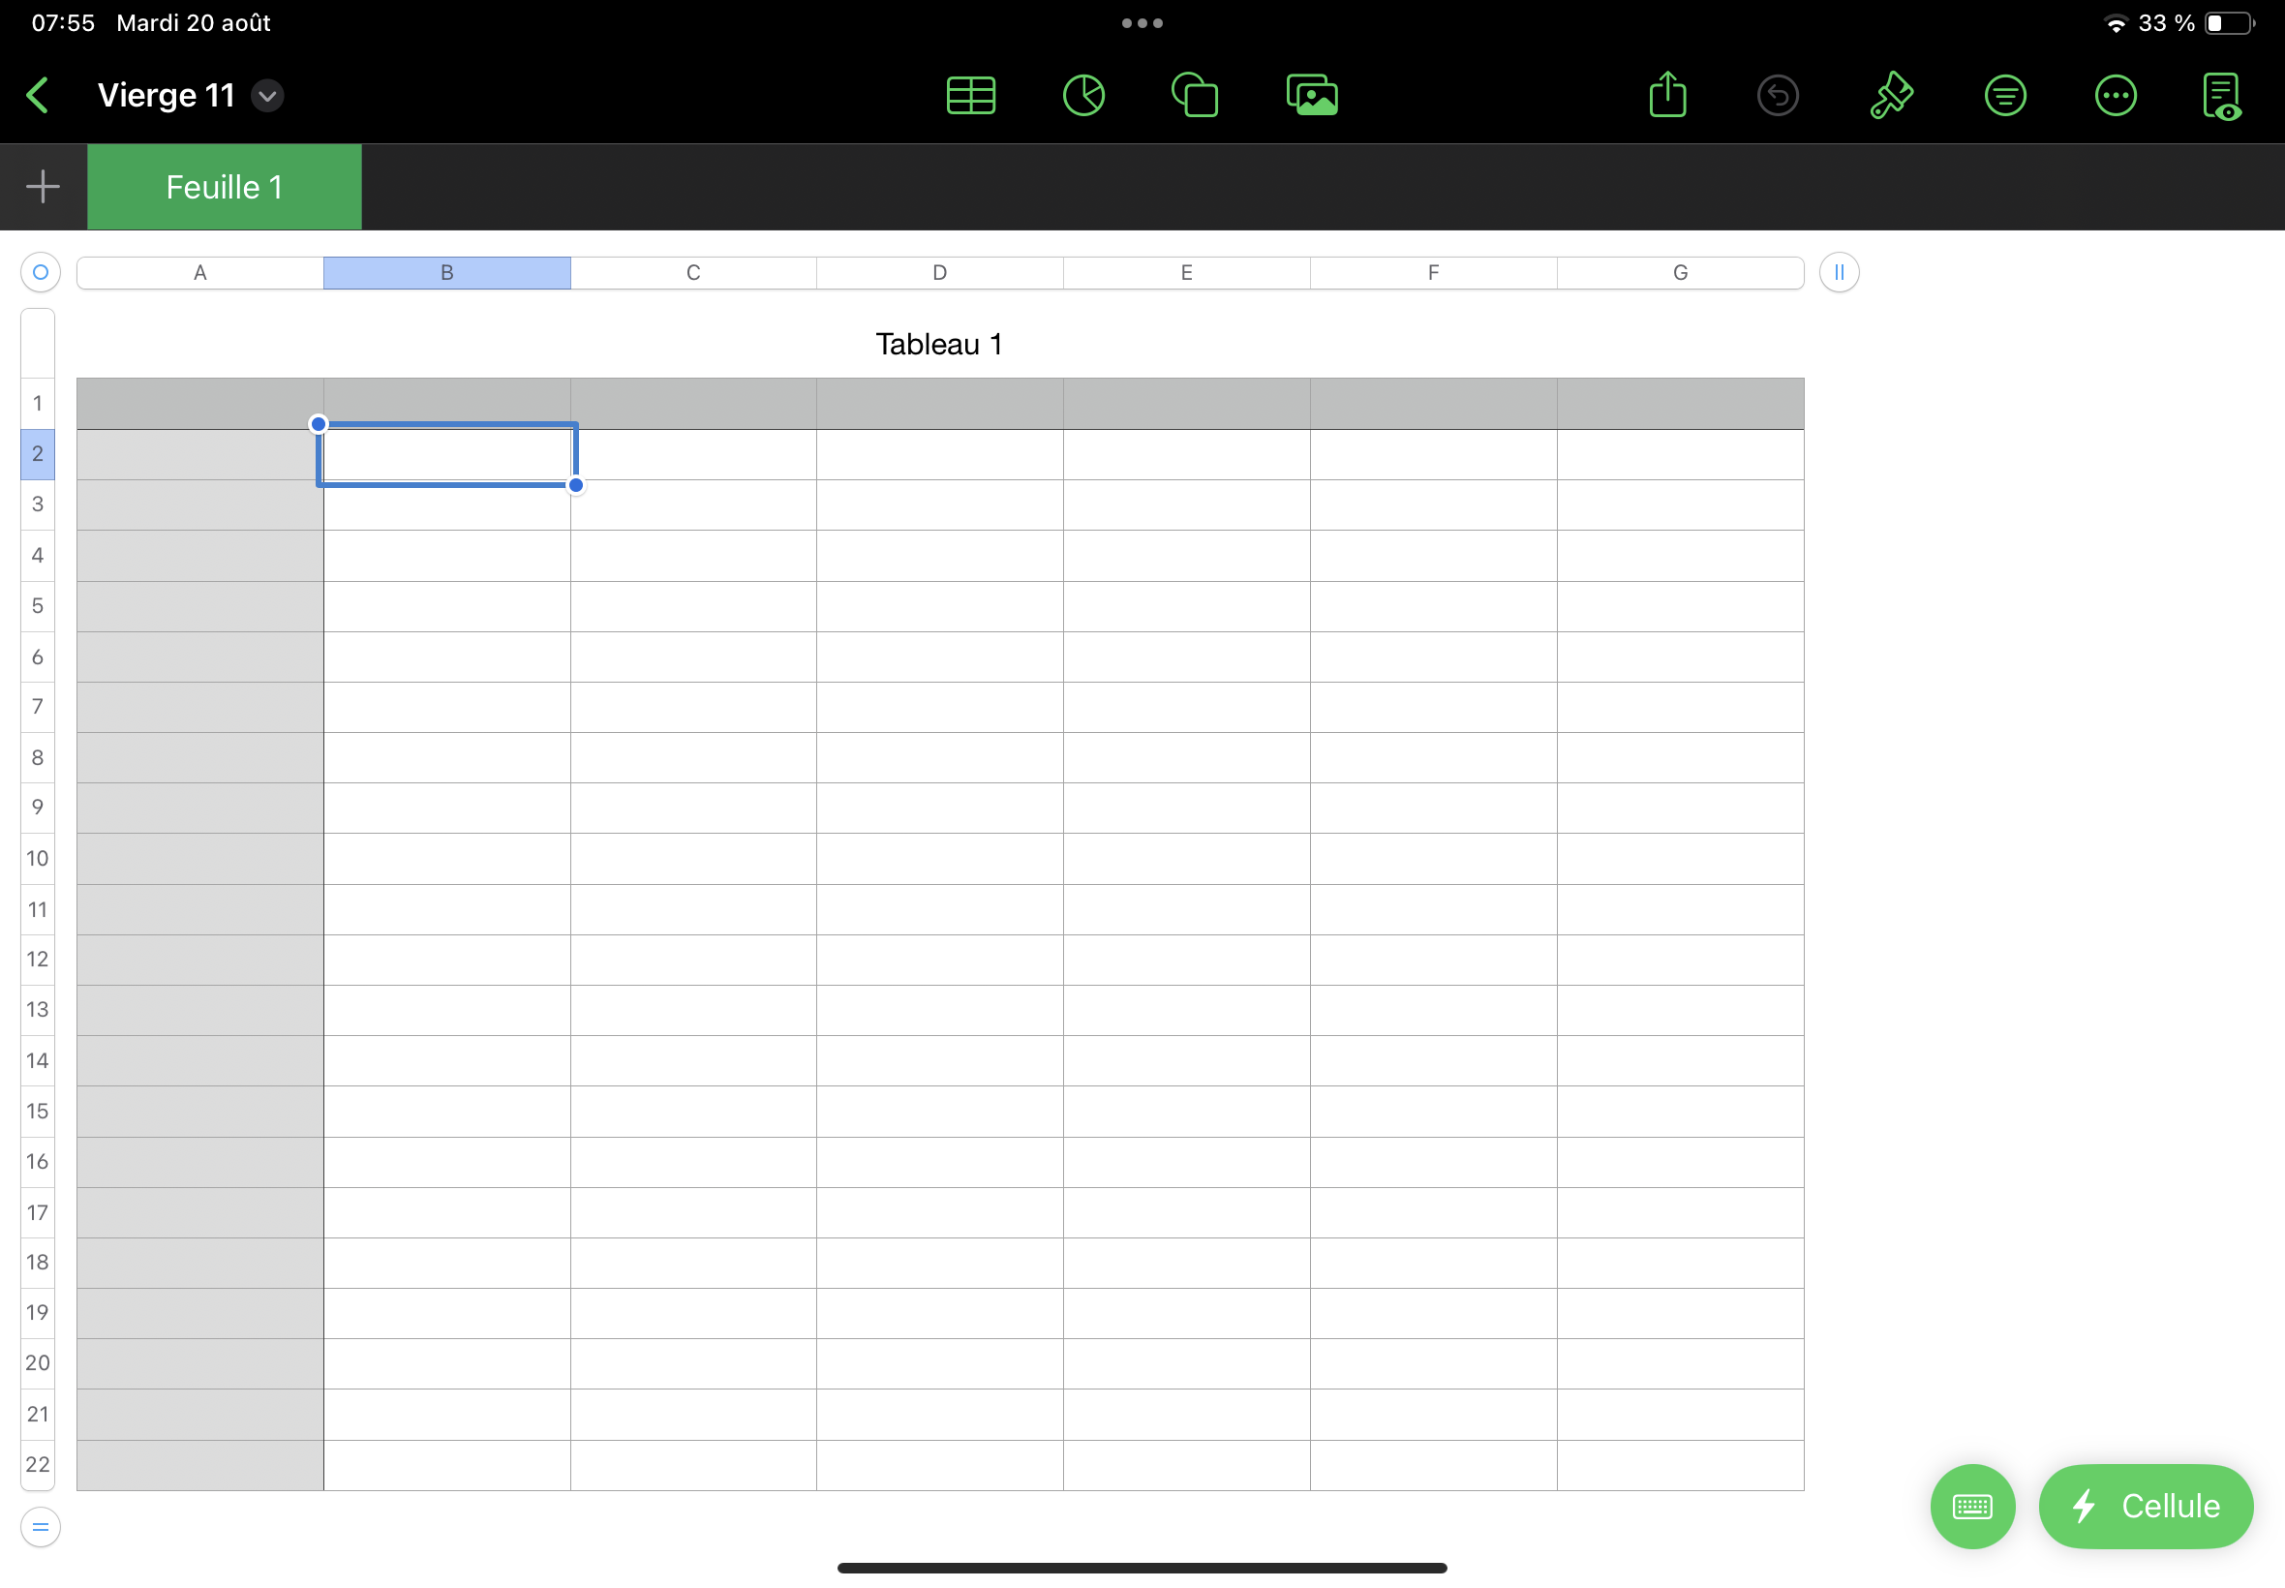Select row 22 header
This screenshot has width=2285, height=1588.
(x=38, y=1464)
